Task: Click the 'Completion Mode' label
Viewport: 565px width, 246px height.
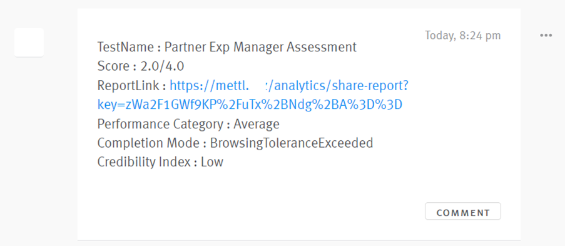Action: click(x=148, y=143)
